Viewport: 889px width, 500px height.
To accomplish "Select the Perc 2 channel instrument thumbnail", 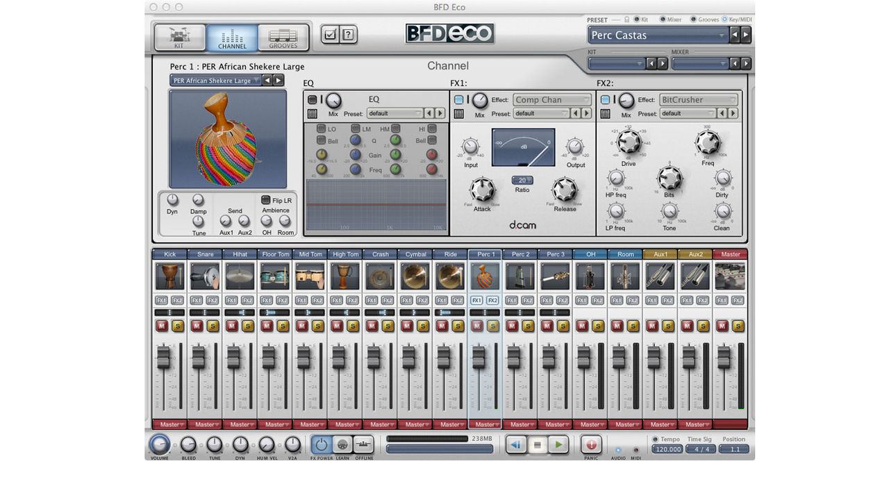I will click(x=520, y=276).
